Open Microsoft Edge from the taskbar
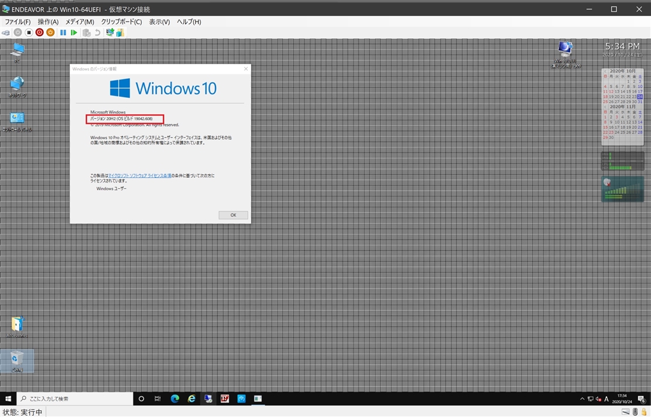 (x=175, y=399)
